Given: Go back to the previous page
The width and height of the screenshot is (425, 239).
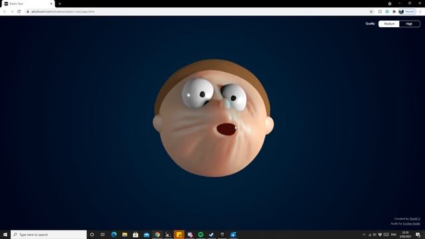Looking at the screenshot, I should pos(5,12).
